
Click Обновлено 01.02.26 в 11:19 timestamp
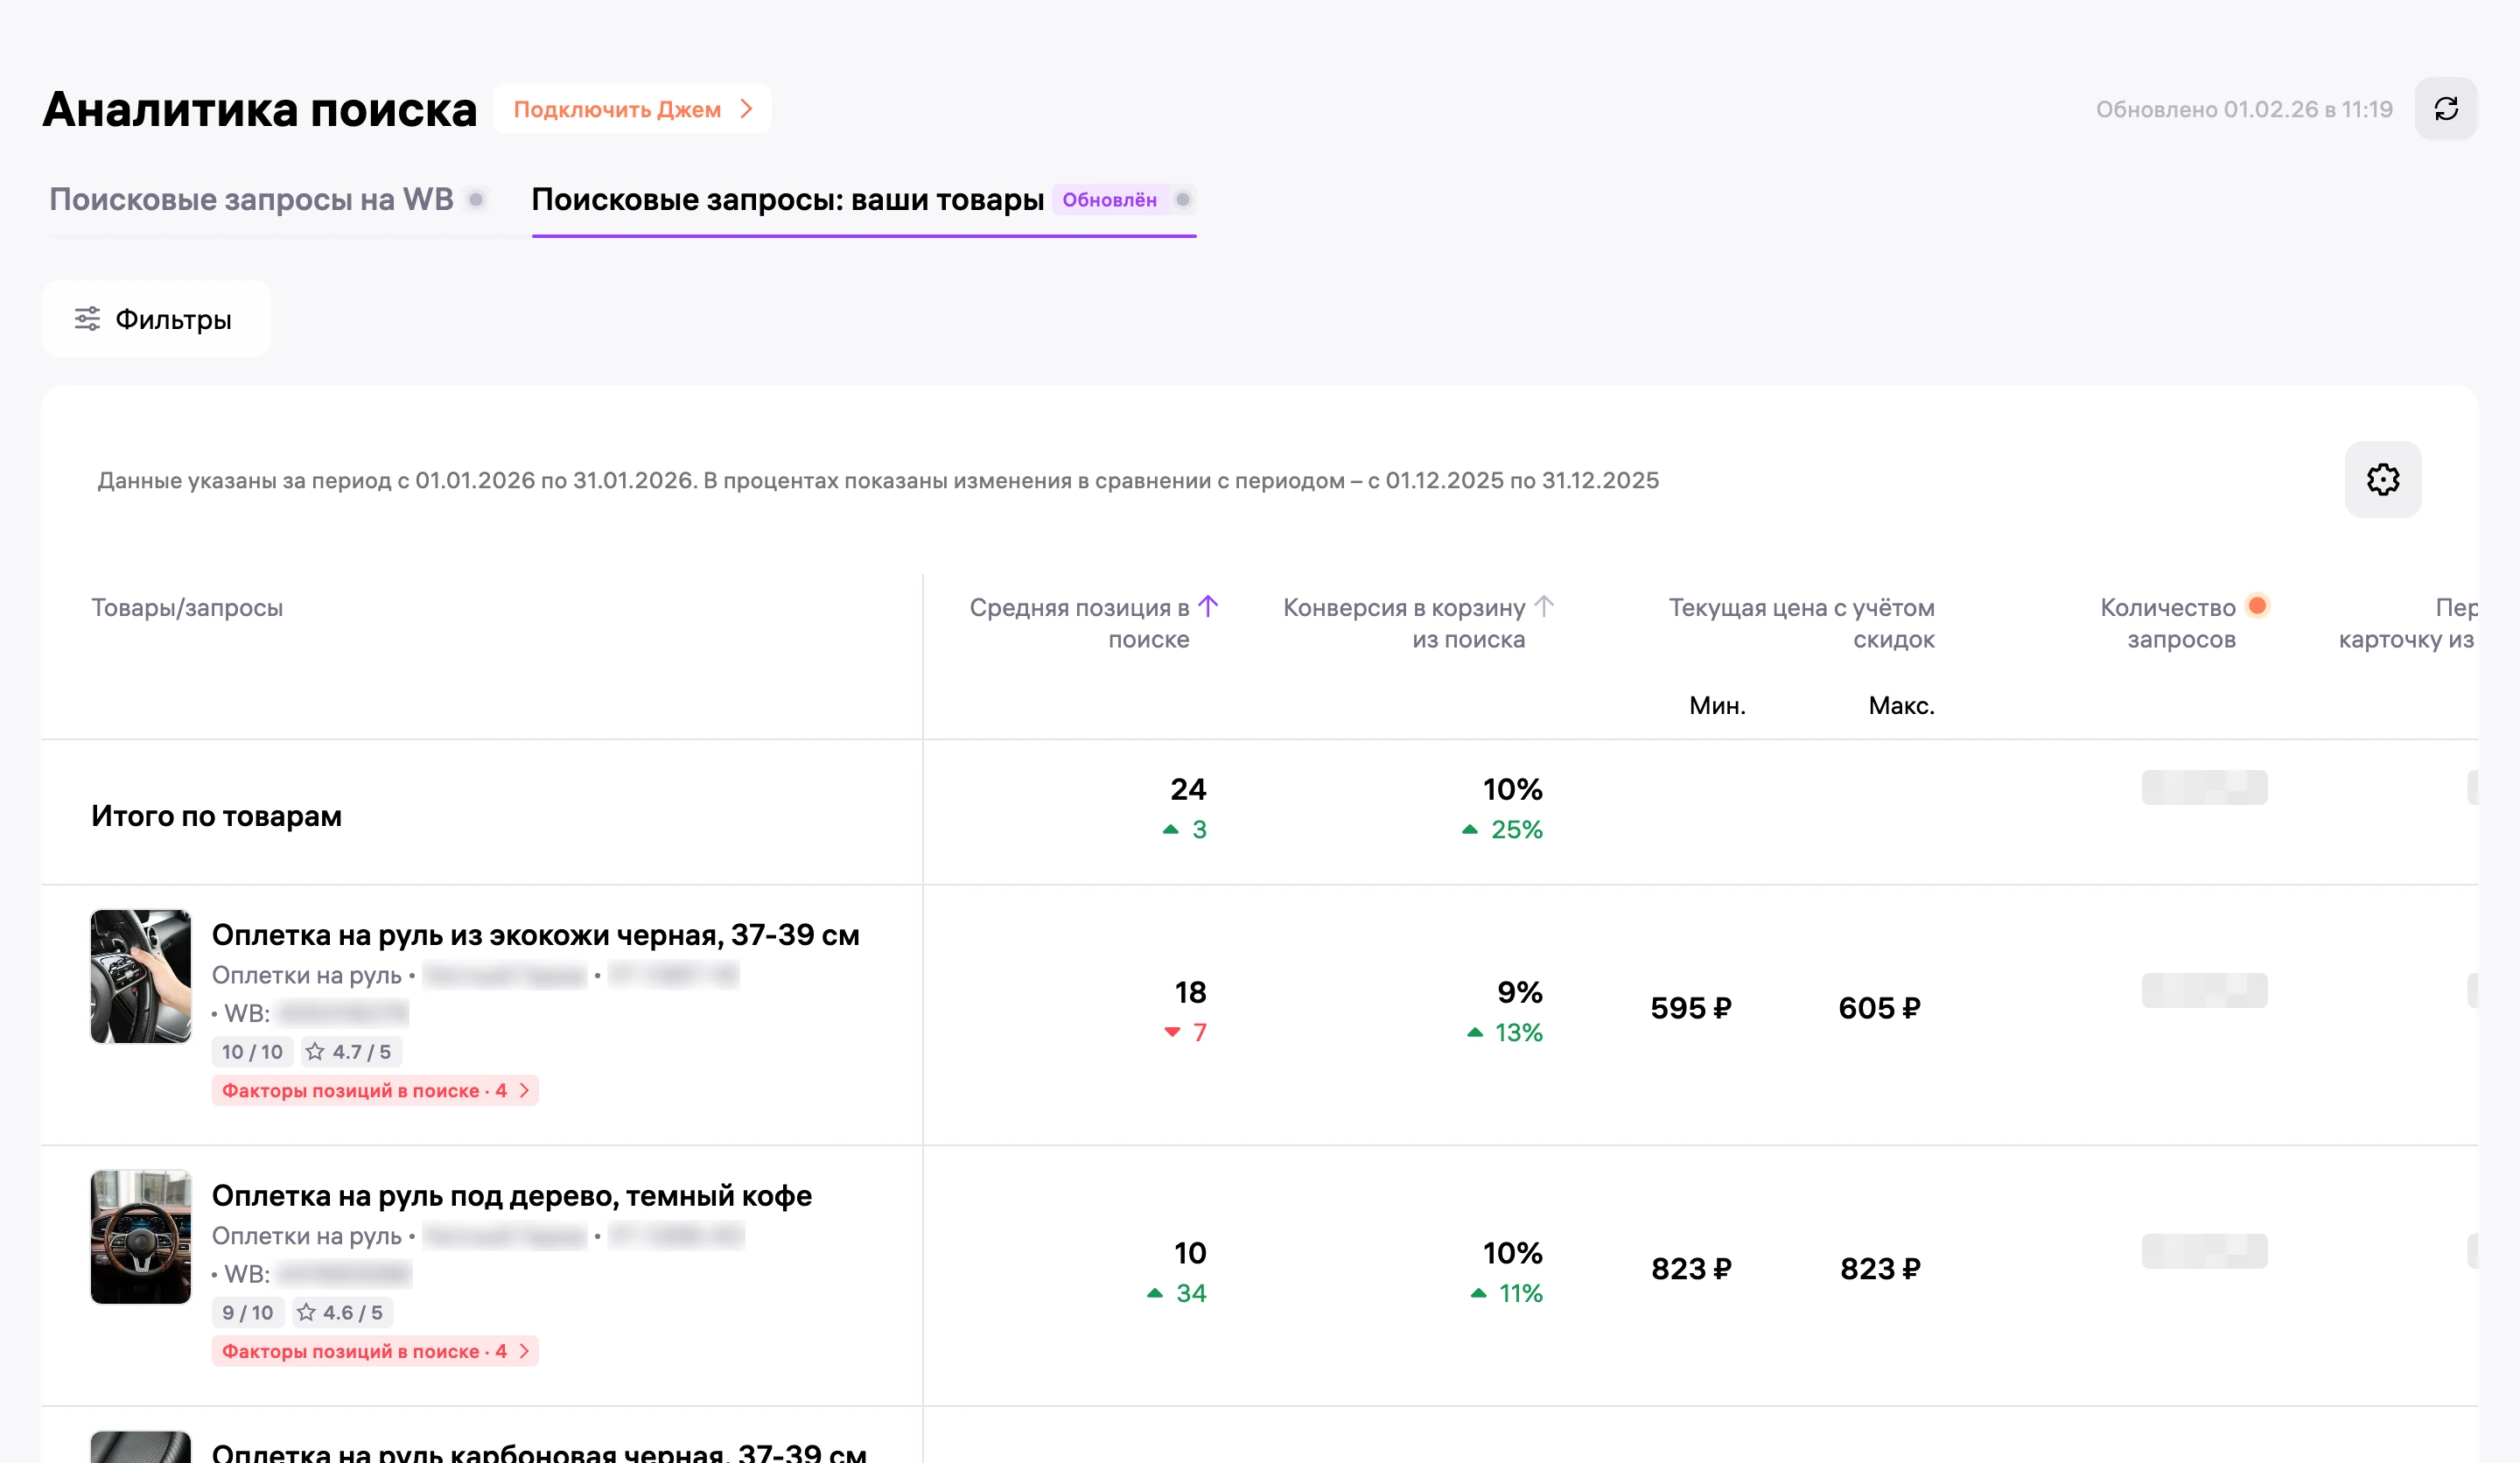point(2244,109)
